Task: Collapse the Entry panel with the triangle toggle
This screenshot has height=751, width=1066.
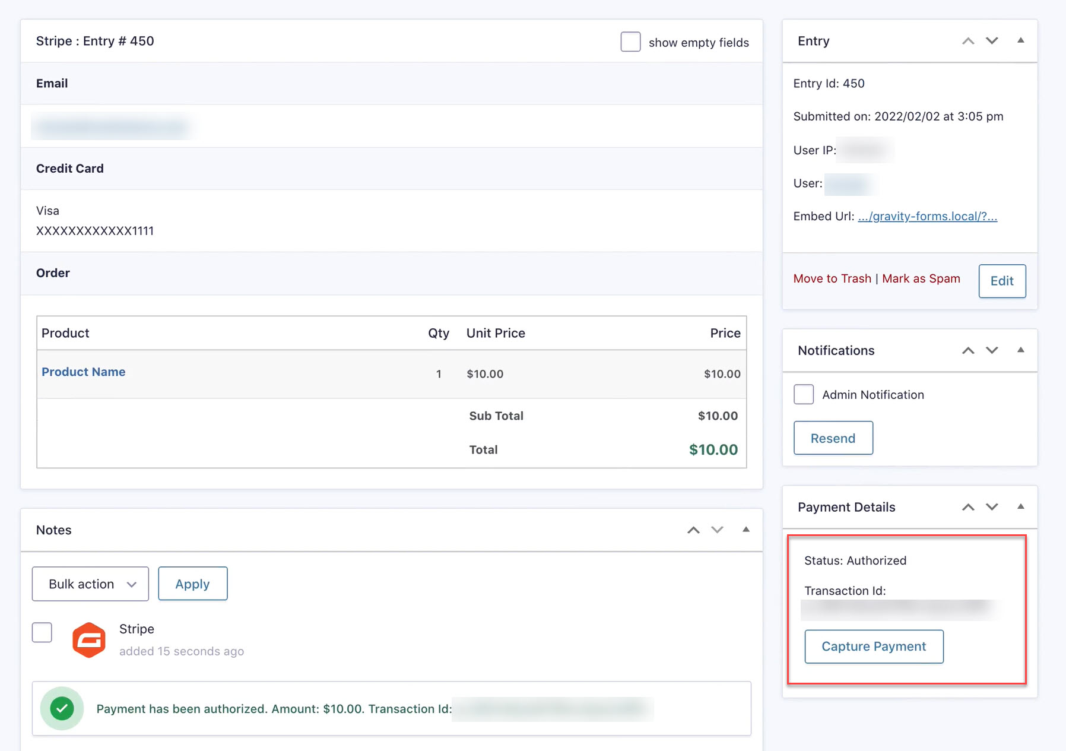Action: pos(1021,40)
